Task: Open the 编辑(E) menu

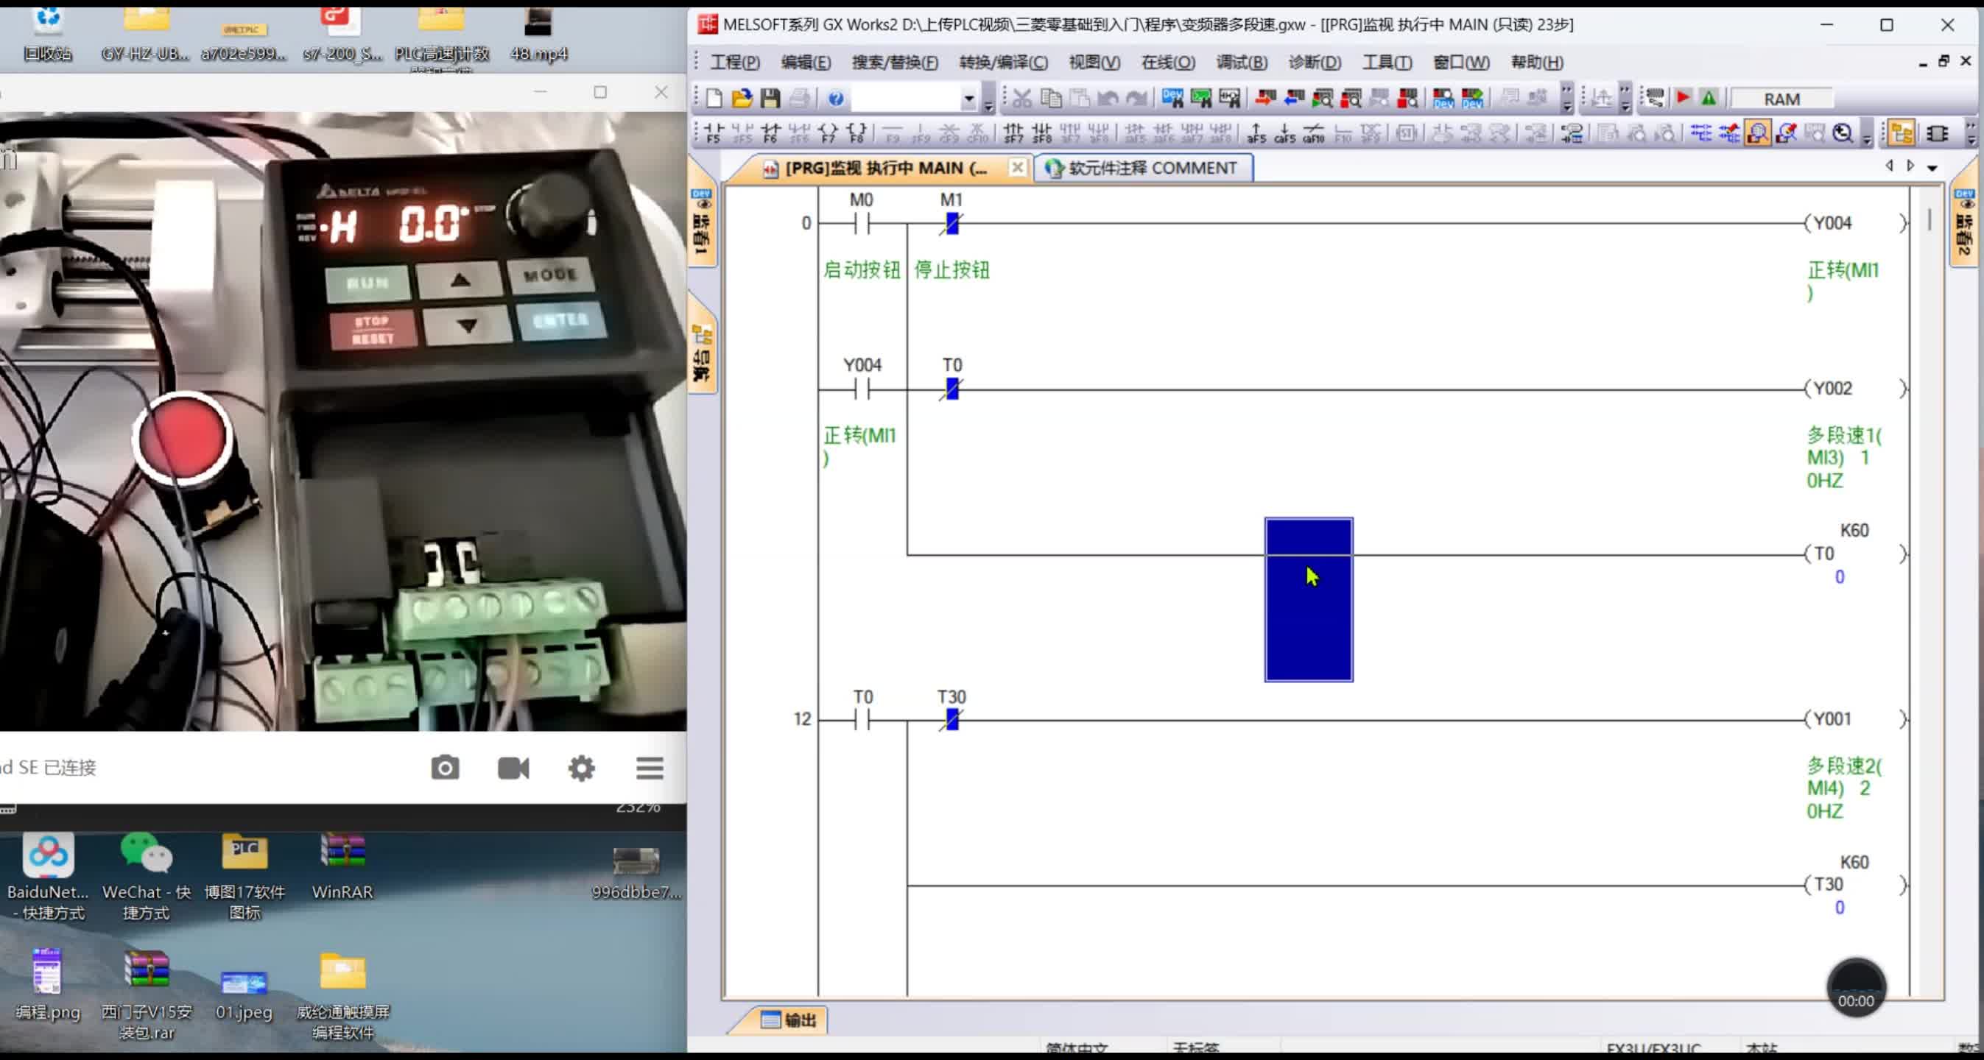Action: (806, 63)
